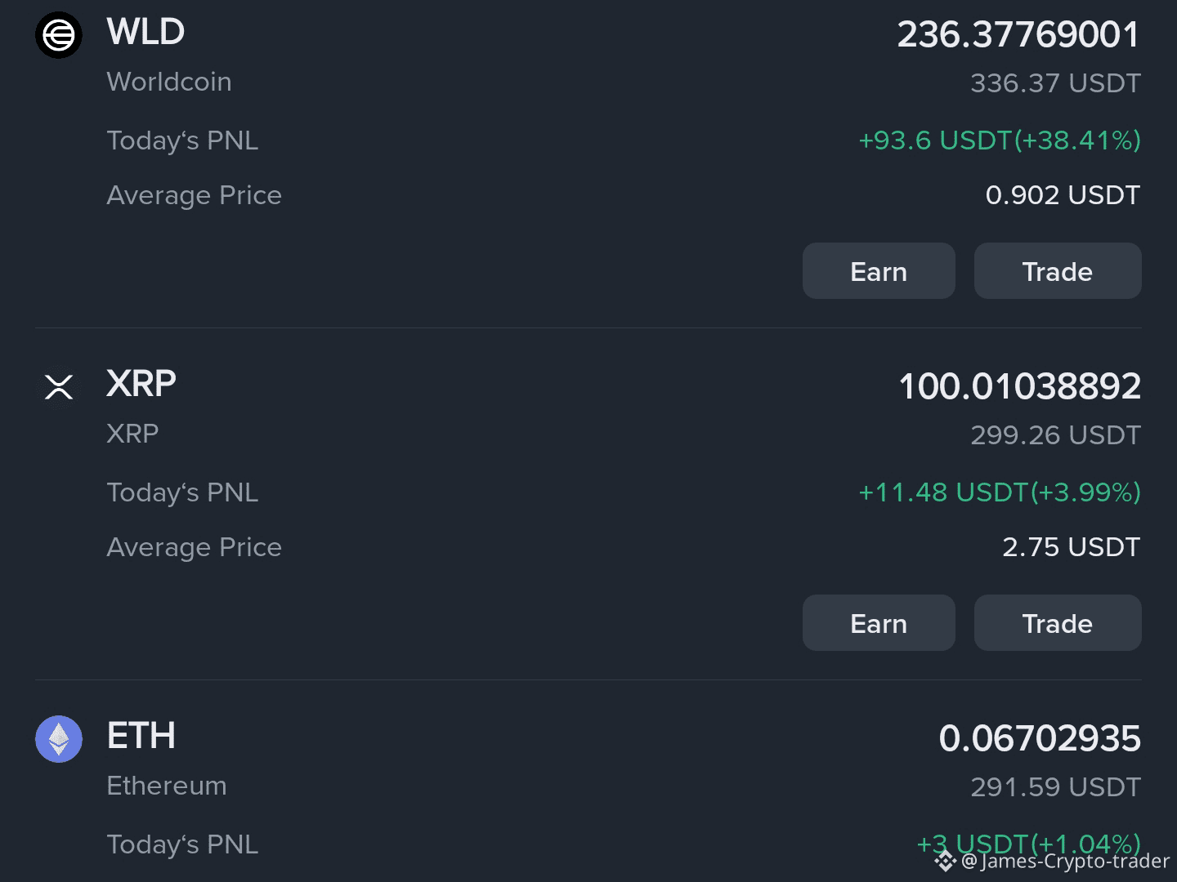Click the XRP balance 100.01038892
The height and width of the screenshot is (882, 1177).
pyautogui.click(x=1019, y=386)
